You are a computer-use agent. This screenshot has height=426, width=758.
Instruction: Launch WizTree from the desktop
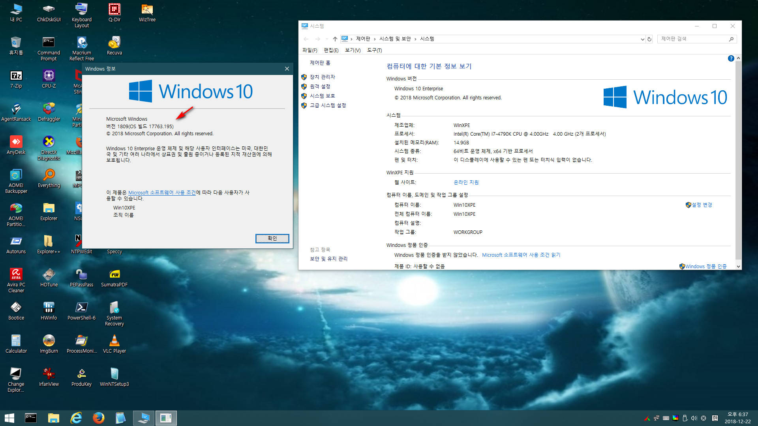[147, 13]
